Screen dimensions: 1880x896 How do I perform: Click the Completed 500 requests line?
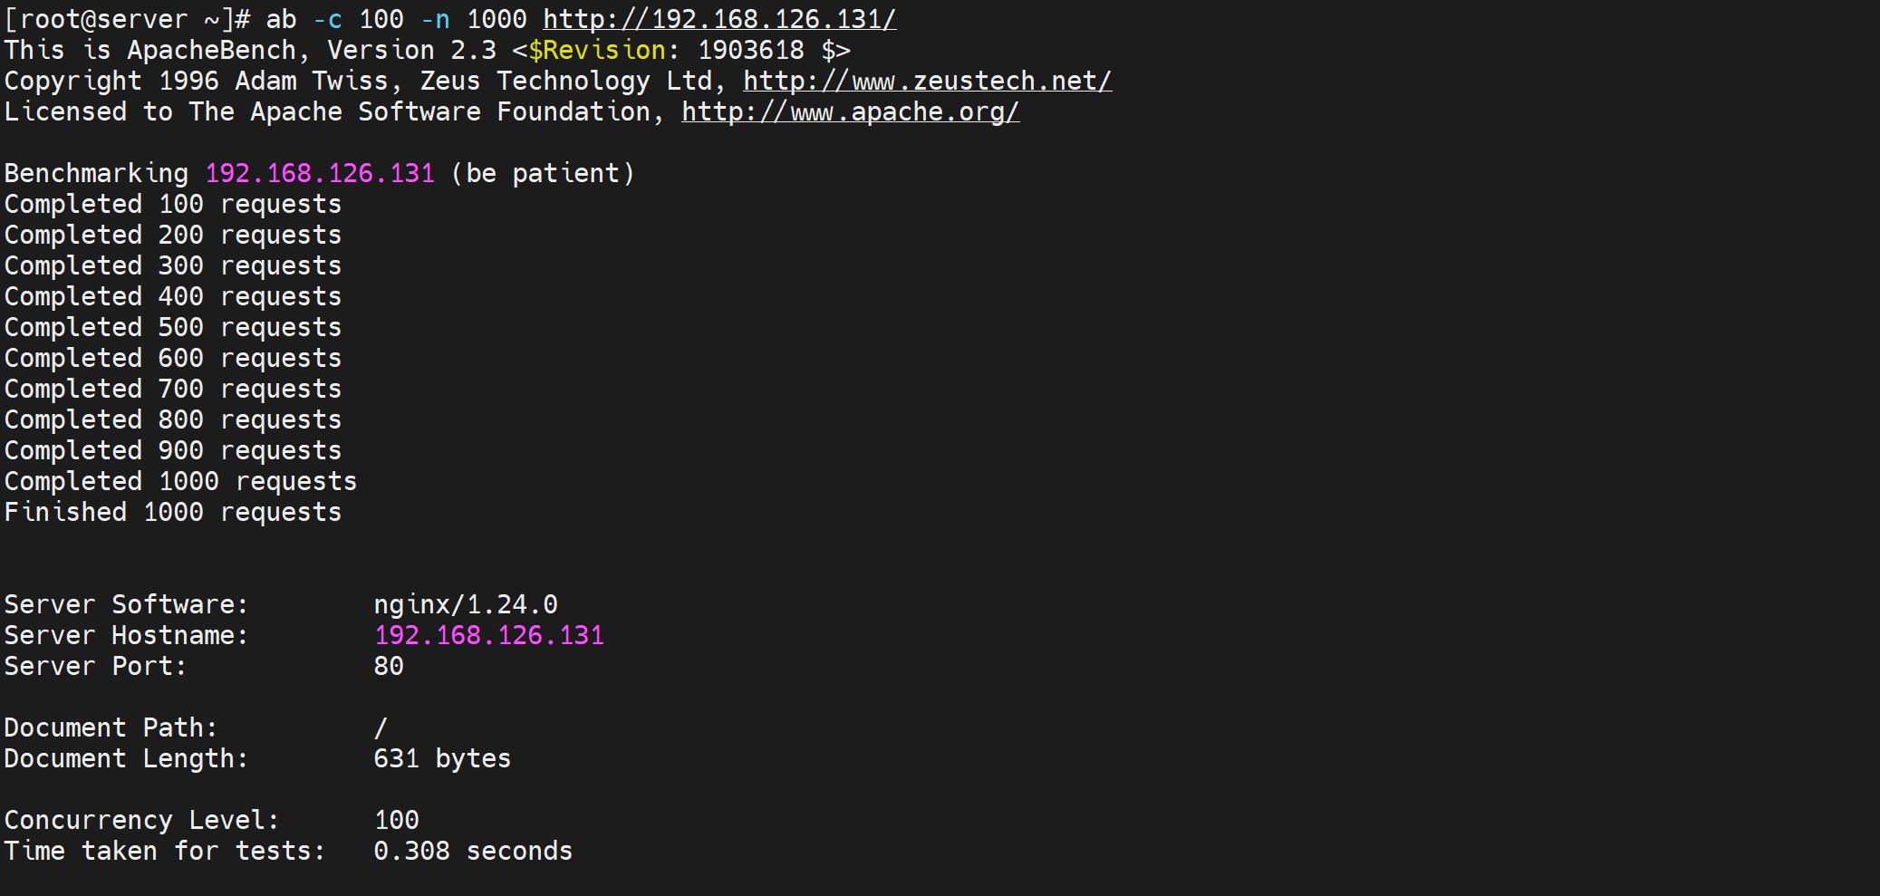point(173,327)
